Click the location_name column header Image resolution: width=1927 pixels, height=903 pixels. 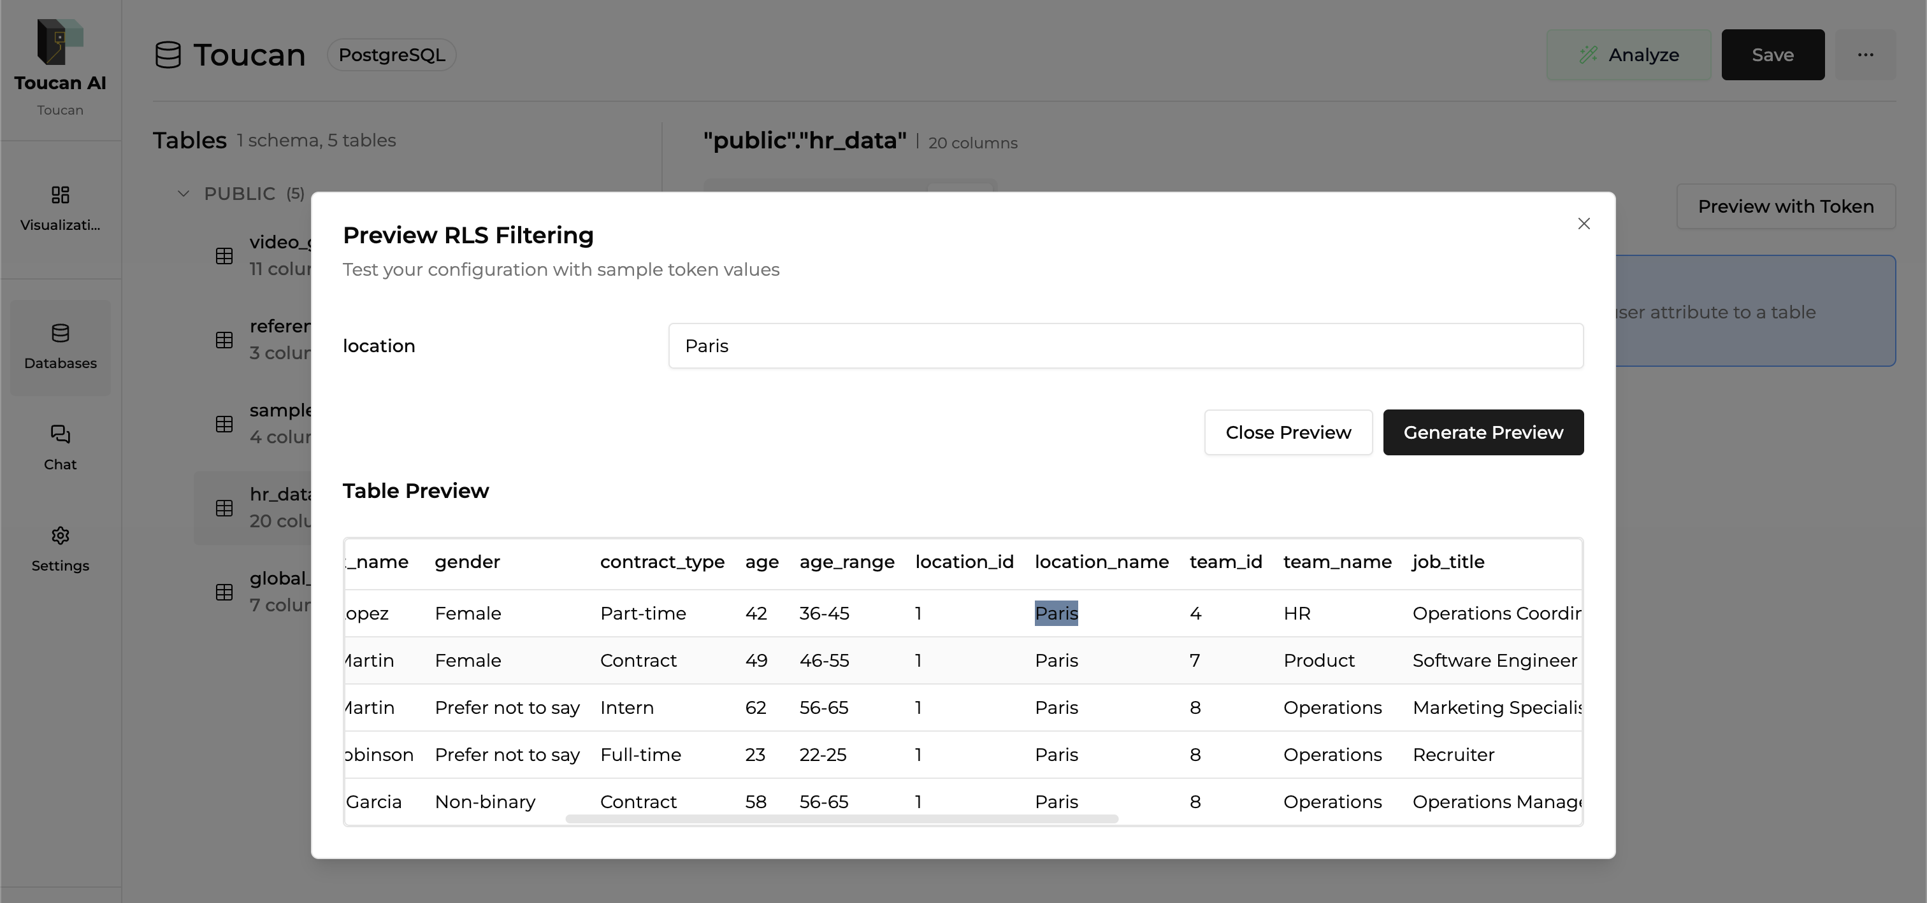(x=1101, y=562)
